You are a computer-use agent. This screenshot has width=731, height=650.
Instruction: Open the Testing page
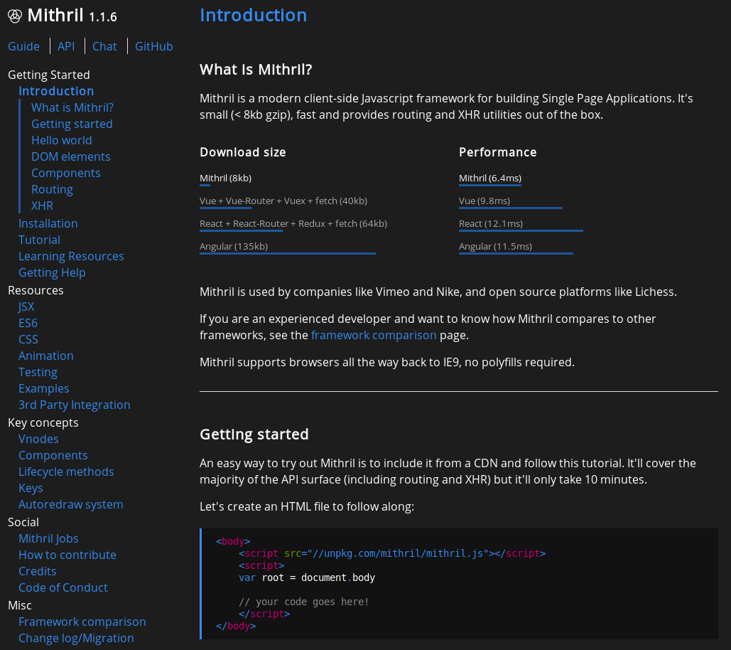tap(38, 372)
